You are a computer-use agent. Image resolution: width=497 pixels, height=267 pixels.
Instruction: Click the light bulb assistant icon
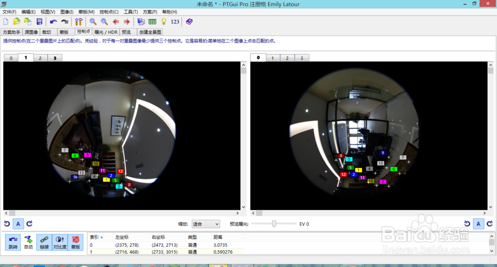(164, 21)
